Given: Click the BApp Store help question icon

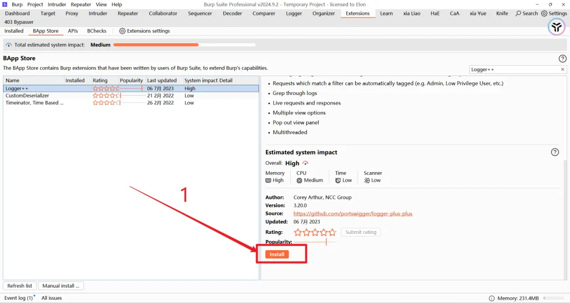Looking at the screenshot, I should pos(563,59).
